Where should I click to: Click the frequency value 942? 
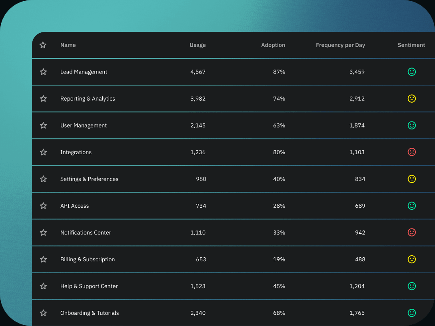coord(360,233)
